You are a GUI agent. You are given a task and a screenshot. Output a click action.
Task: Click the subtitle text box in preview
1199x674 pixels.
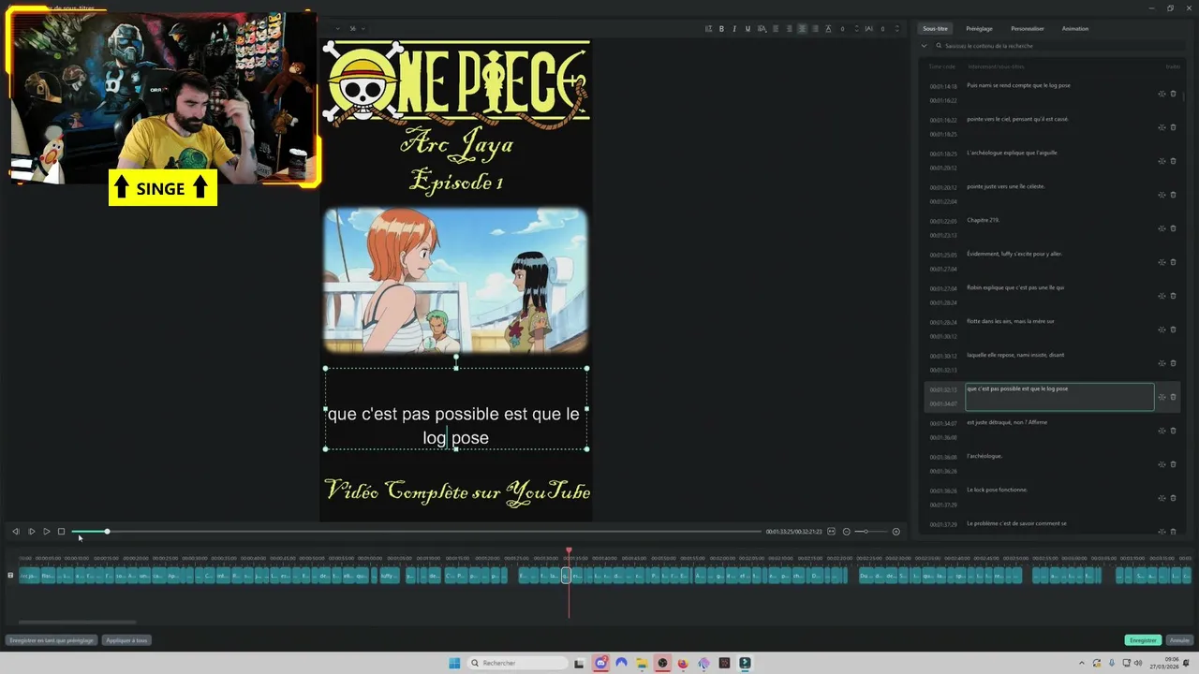click(x=455, y=408)
